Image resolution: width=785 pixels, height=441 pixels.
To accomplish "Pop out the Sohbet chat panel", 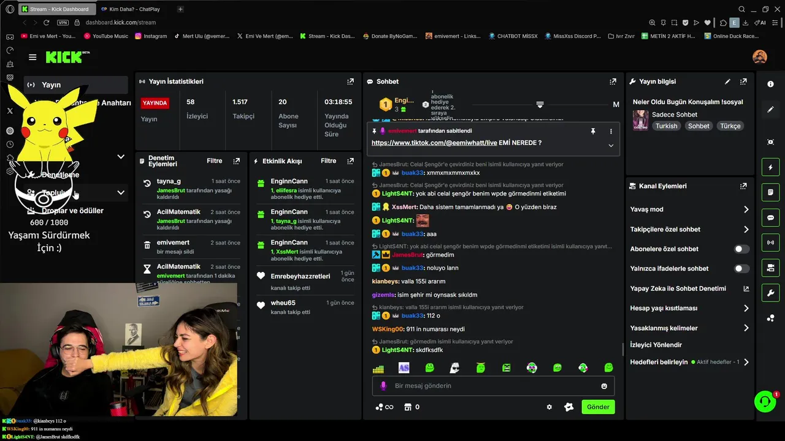I will tap(613, 81).
